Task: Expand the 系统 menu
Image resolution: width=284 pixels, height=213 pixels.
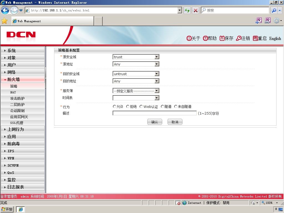Action: [x=23, y=50]
